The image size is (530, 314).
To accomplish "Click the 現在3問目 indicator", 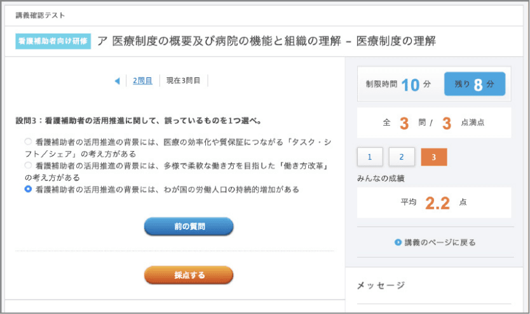I will tap(183, 81).
